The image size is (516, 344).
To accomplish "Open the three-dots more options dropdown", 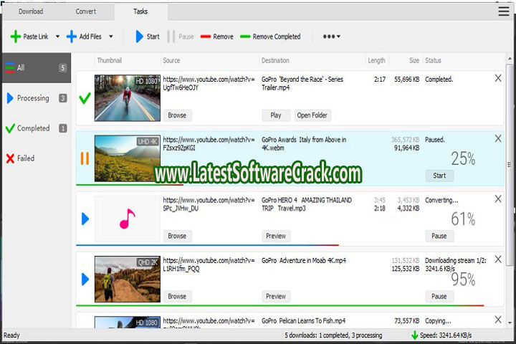I will coord(331,37).
